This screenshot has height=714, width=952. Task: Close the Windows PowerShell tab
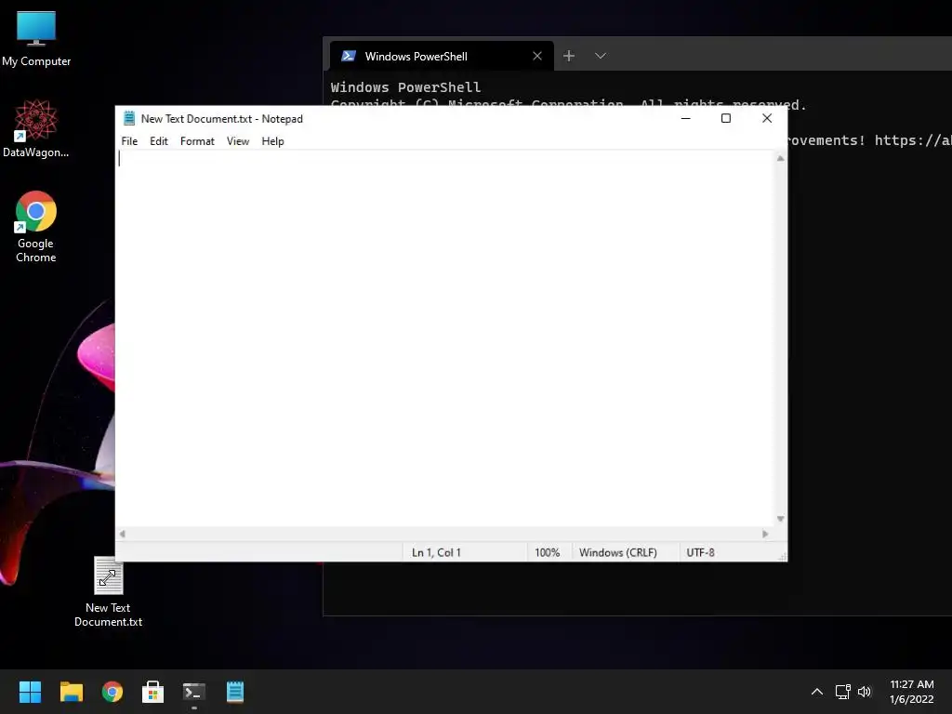click(537, 56)
